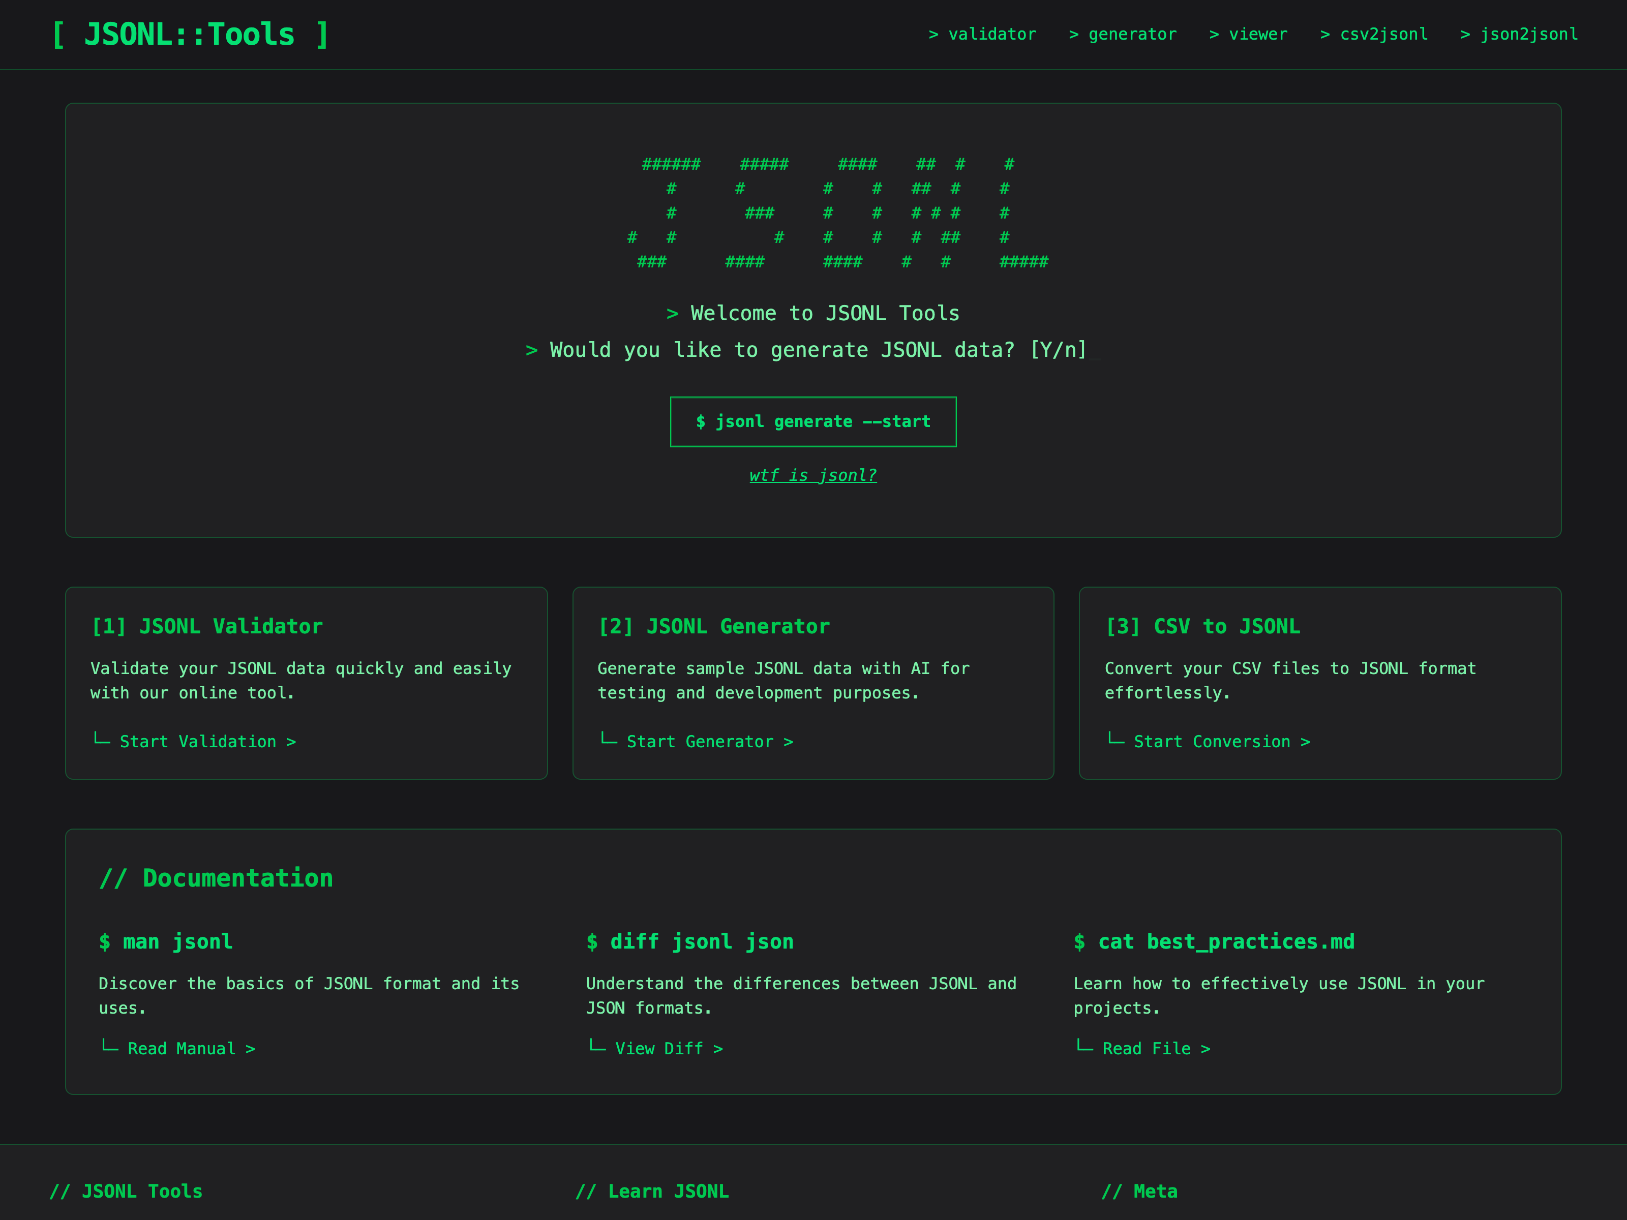Open the 'wtf is jsonl?' link
Image resolution: width=1627 pixels, height=1220 pixels.
(813, 475)
